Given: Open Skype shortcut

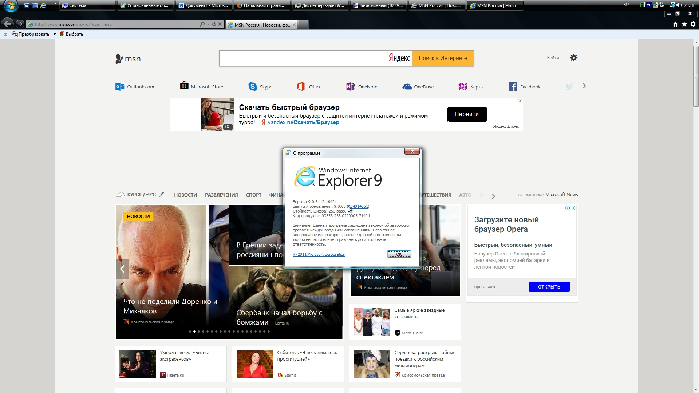Looking at the screenshot, I should coord(260,87).
